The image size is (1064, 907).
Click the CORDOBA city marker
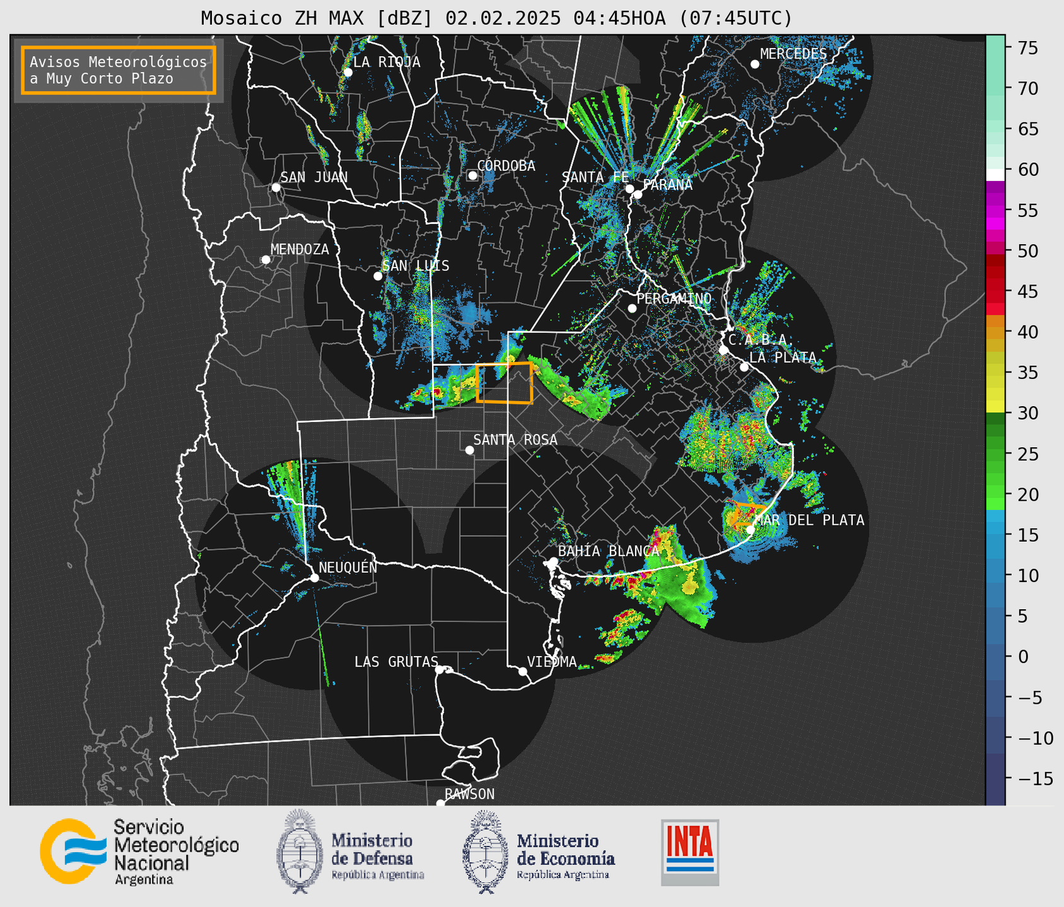[x=472, y=175]
